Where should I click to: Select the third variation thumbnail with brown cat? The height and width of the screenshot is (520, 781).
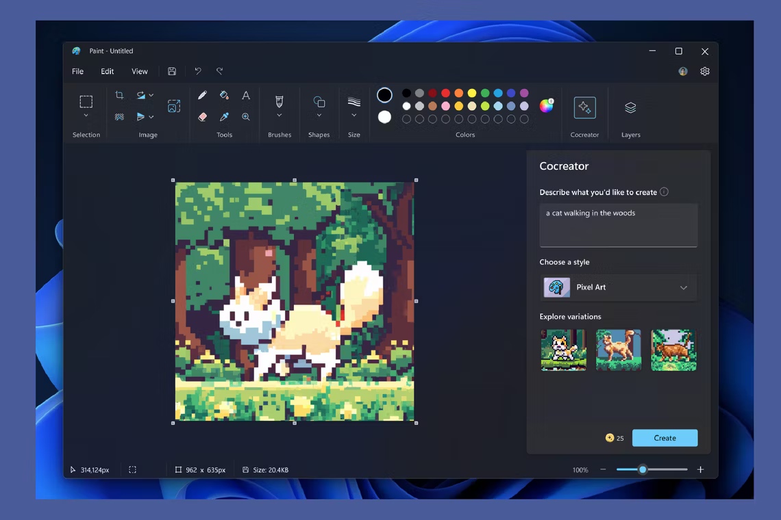pos(673,350)
